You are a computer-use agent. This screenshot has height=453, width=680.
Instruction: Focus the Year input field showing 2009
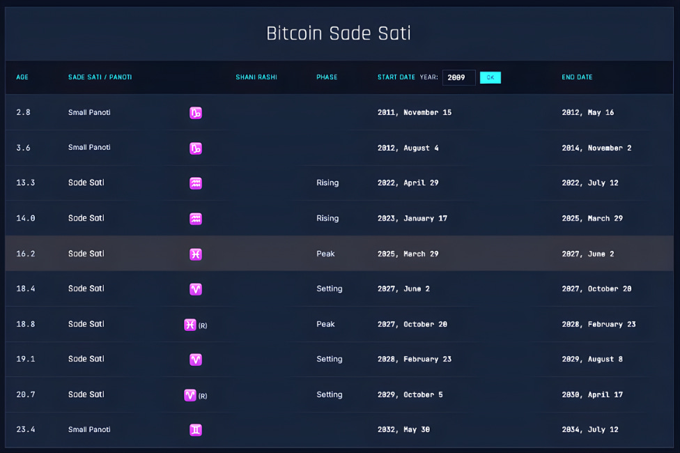coord(459,77)
